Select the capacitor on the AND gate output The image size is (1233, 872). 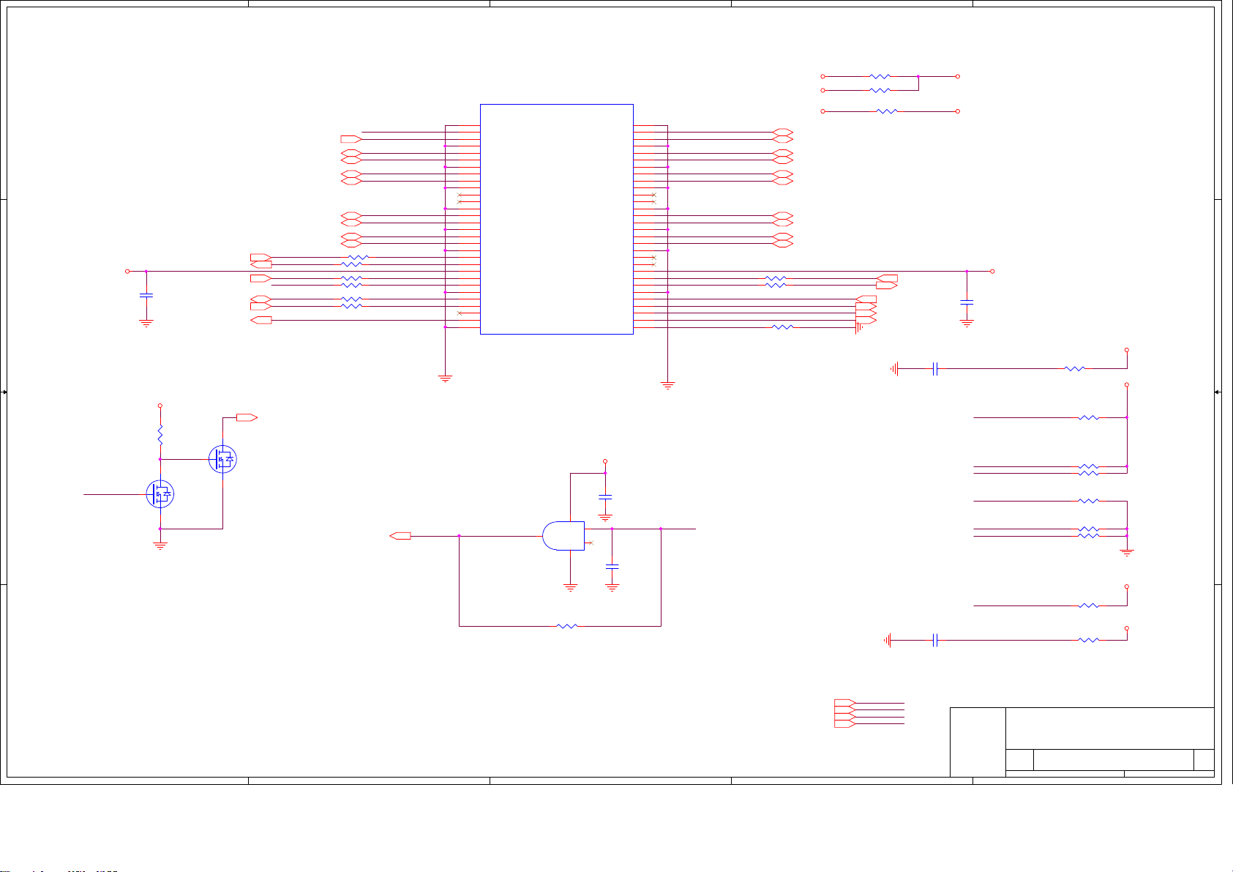coord(612,567)
